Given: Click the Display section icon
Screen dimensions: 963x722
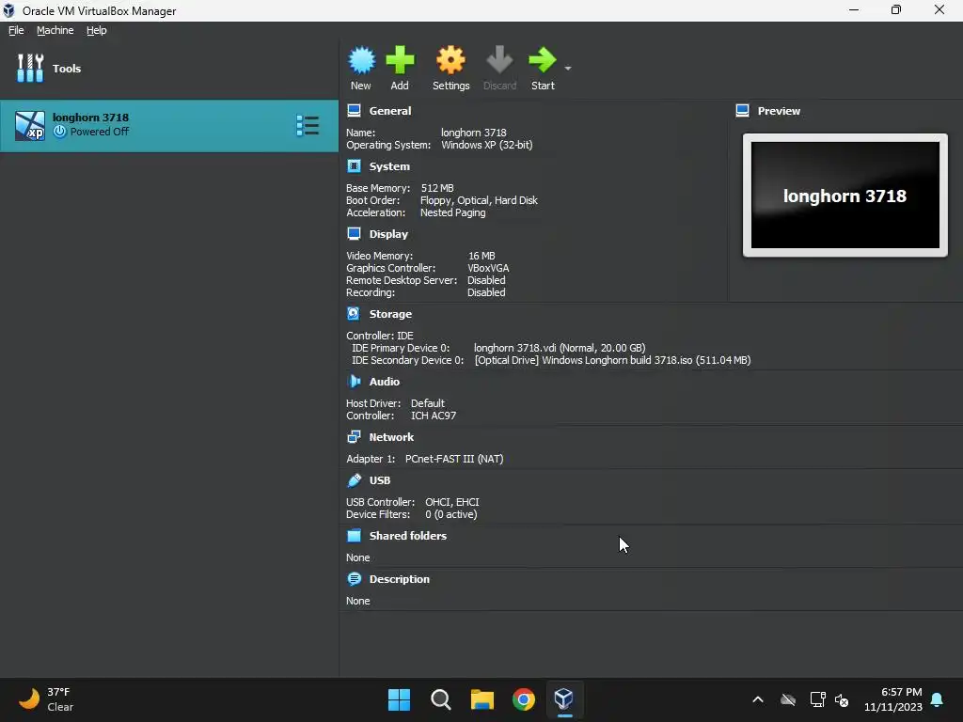Looking at the screenshot, I should tap(354, 234).
